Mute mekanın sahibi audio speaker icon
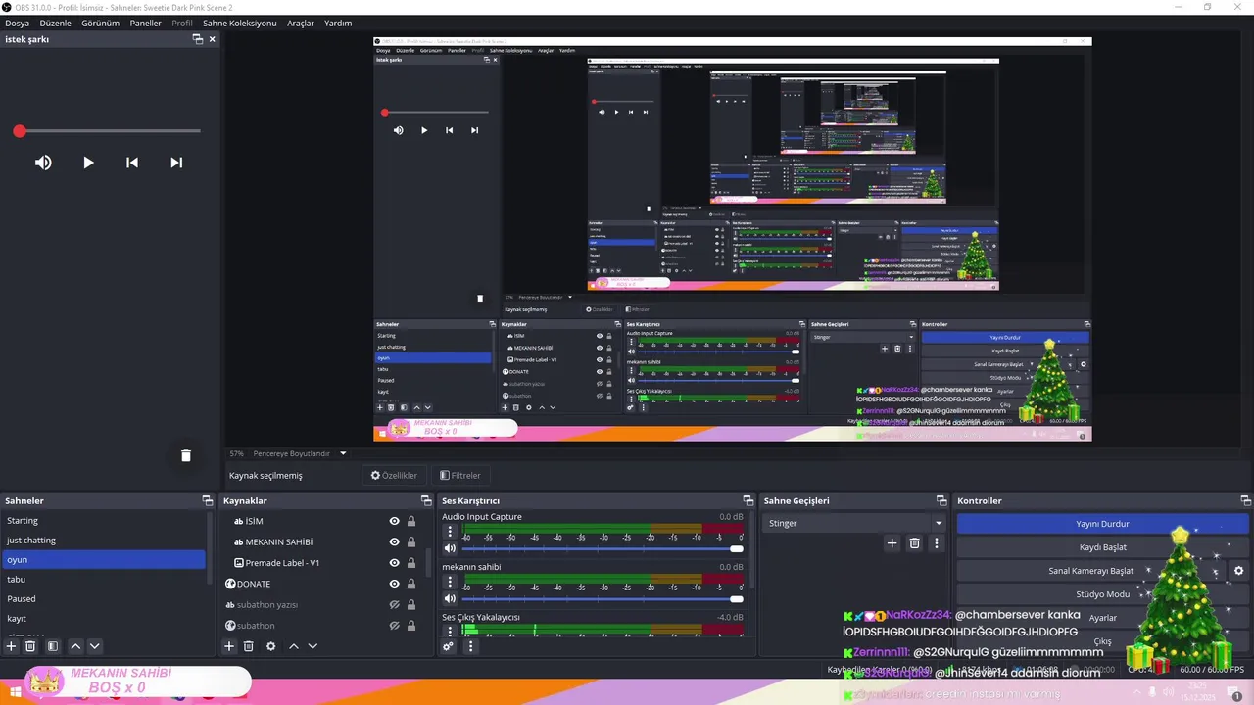Screen dimensions: 1254x705 click(450, 599)
